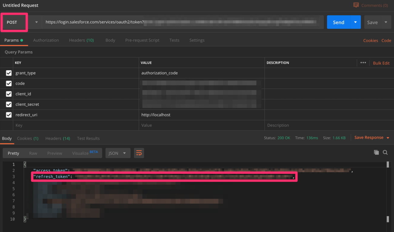Open the Pre-request Script tab

(x=142, y=40)
